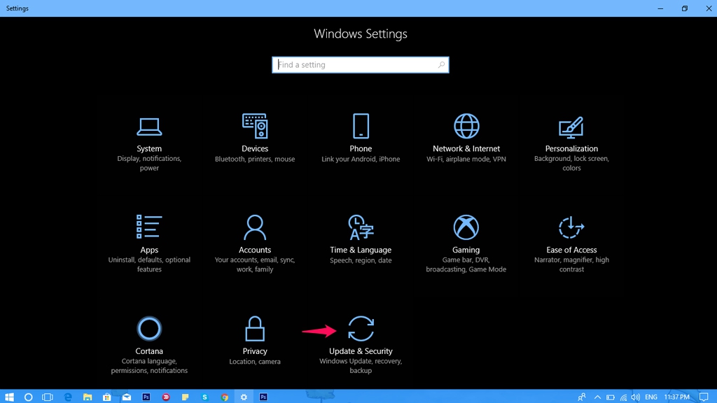Open the Windows Start menu
Image resolution: width=717 pixels, height=403 pixels.
click(9, 397)
